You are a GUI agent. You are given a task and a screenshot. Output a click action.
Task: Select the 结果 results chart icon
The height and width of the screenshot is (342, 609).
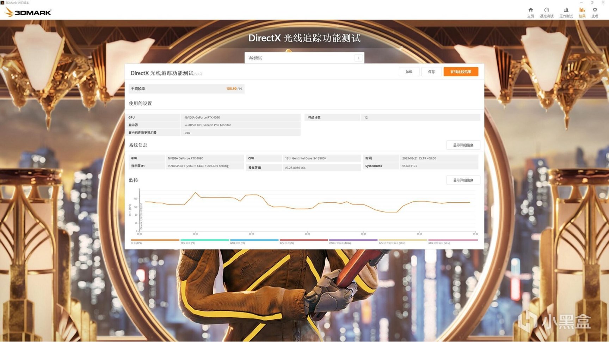582,12
